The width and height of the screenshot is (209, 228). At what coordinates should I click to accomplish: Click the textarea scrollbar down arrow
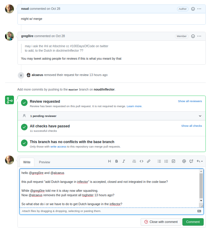coord(201,201)
